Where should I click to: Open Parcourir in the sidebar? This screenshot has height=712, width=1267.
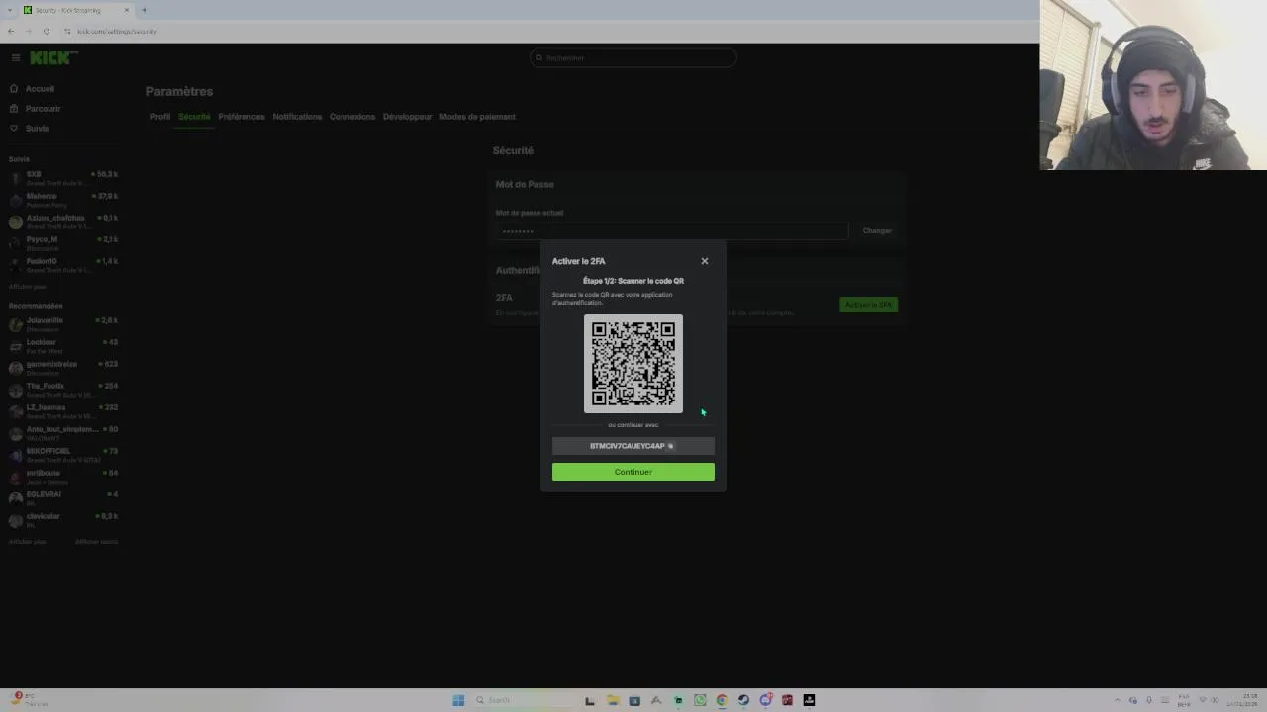(44, 109)
